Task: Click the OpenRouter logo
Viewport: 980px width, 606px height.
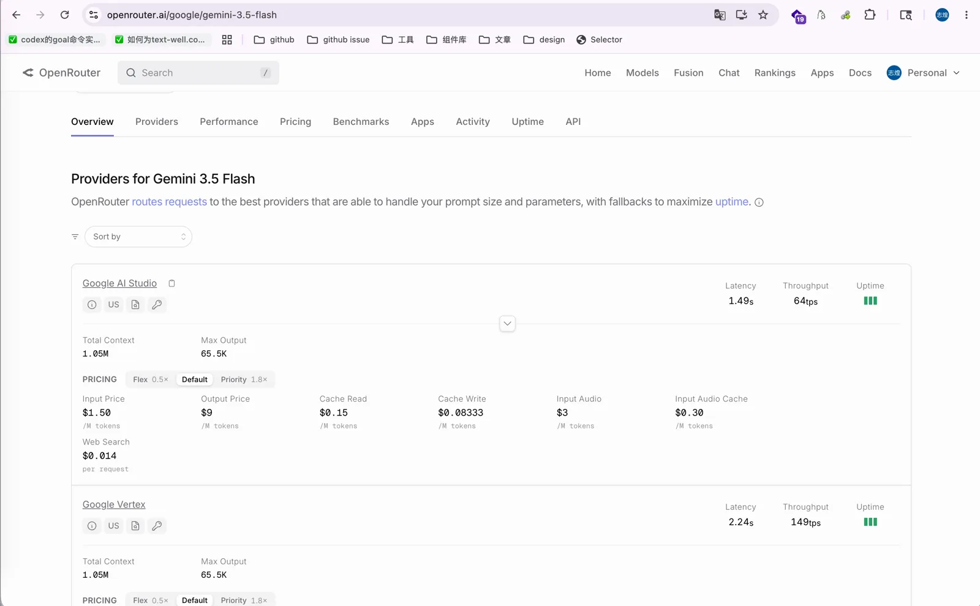Action: 61,73
